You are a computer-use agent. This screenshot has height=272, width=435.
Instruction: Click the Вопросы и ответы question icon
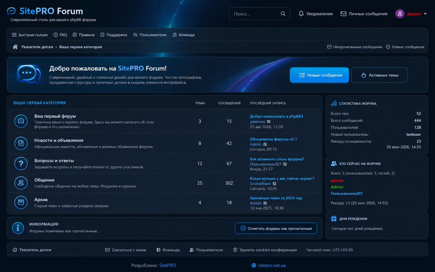21,163
